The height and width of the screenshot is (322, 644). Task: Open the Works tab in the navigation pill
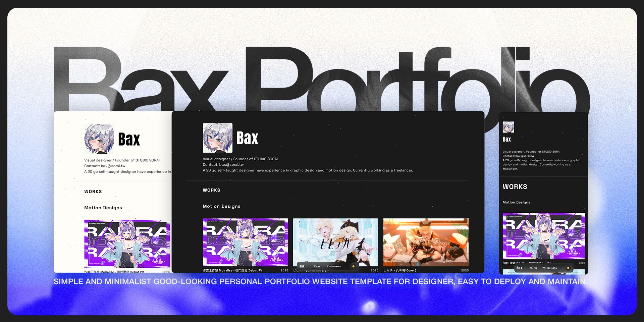pos(316,266)
